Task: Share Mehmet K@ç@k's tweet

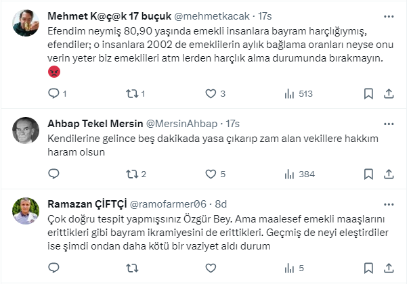Action: (389, 94)
